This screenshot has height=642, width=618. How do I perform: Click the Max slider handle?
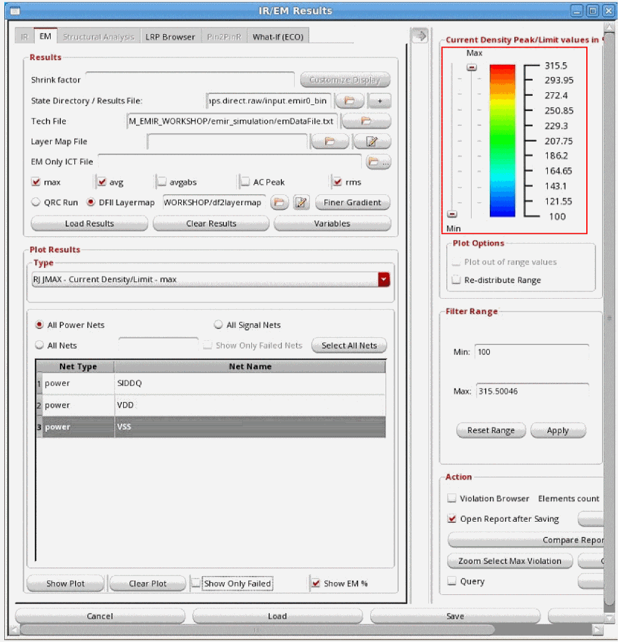pyautogui.click(x=472, y=68)
